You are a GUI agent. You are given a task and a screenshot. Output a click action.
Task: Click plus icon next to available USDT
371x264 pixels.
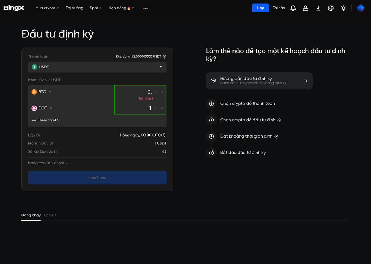tap(164, 57)
